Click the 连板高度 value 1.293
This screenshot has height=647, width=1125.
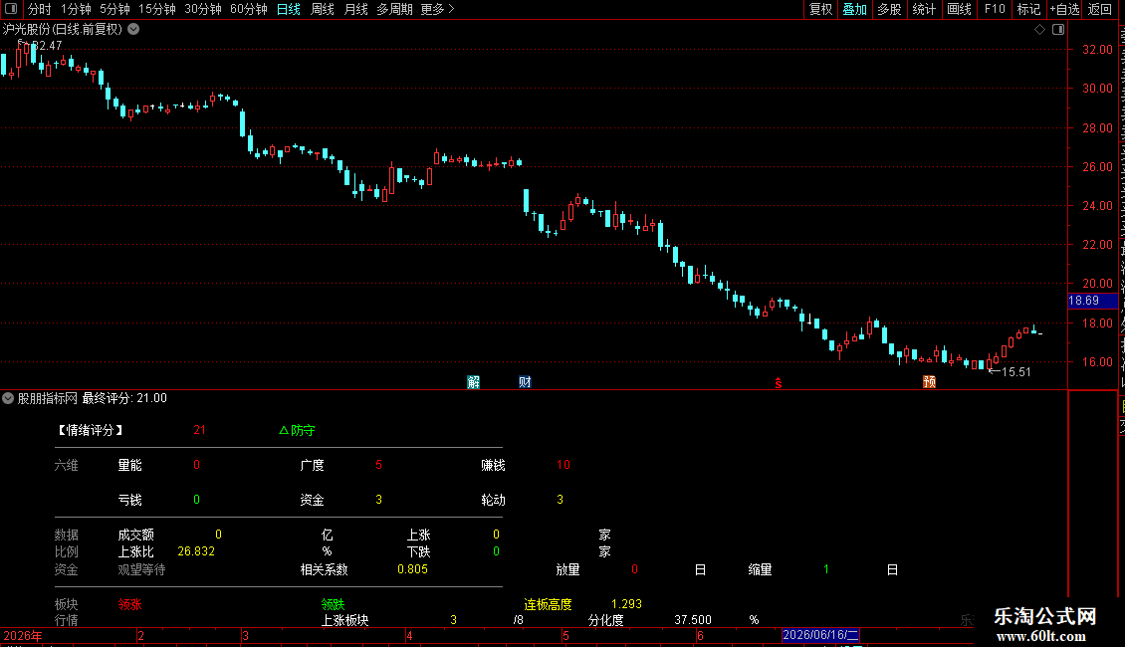pos(626,604)
